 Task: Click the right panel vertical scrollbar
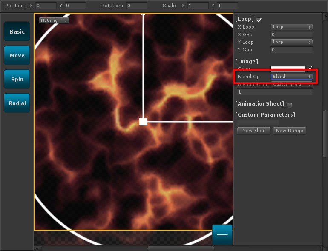tap(325, 134)
